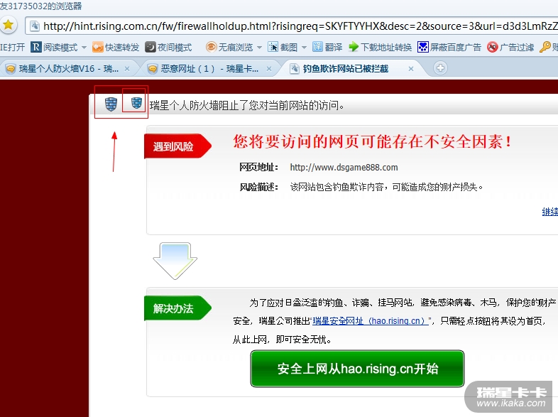Viewport: 558px width, 417px height.
Task: Close the 钓鱼欺诈网站已被拦截 tab
Action: (x=410, y=69)
